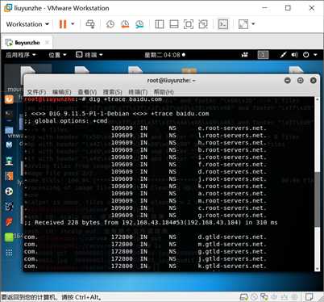This screenshot has height=302, width=324.
Task: Close the root@liuyunzhe terminal window
Action: [x=314, y=81]
